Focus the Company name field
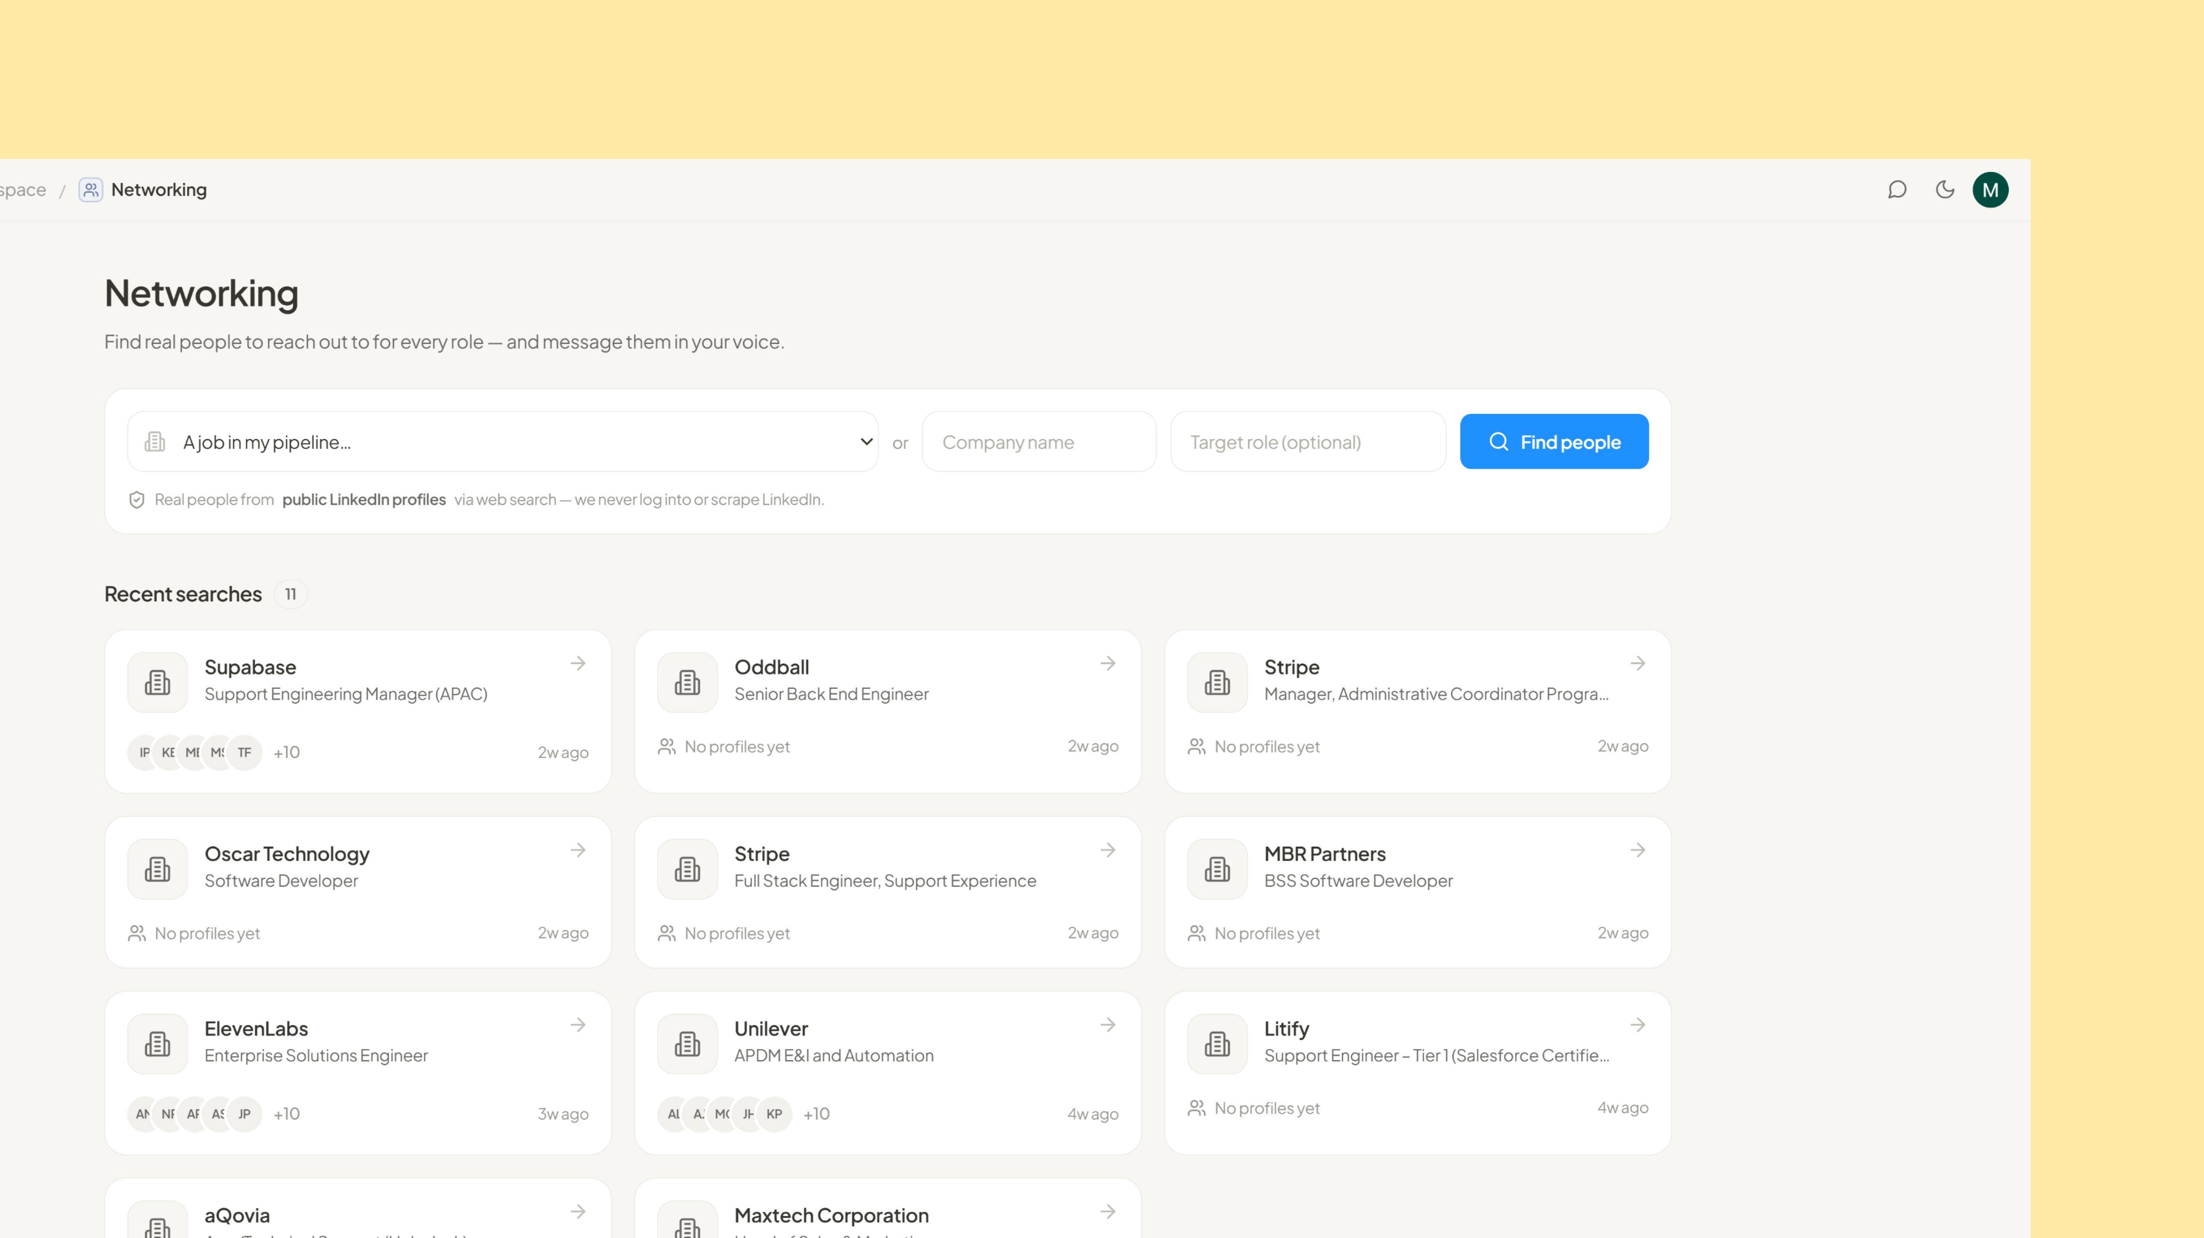The image size is (2204, 1238). click(x=1038, y=442)
